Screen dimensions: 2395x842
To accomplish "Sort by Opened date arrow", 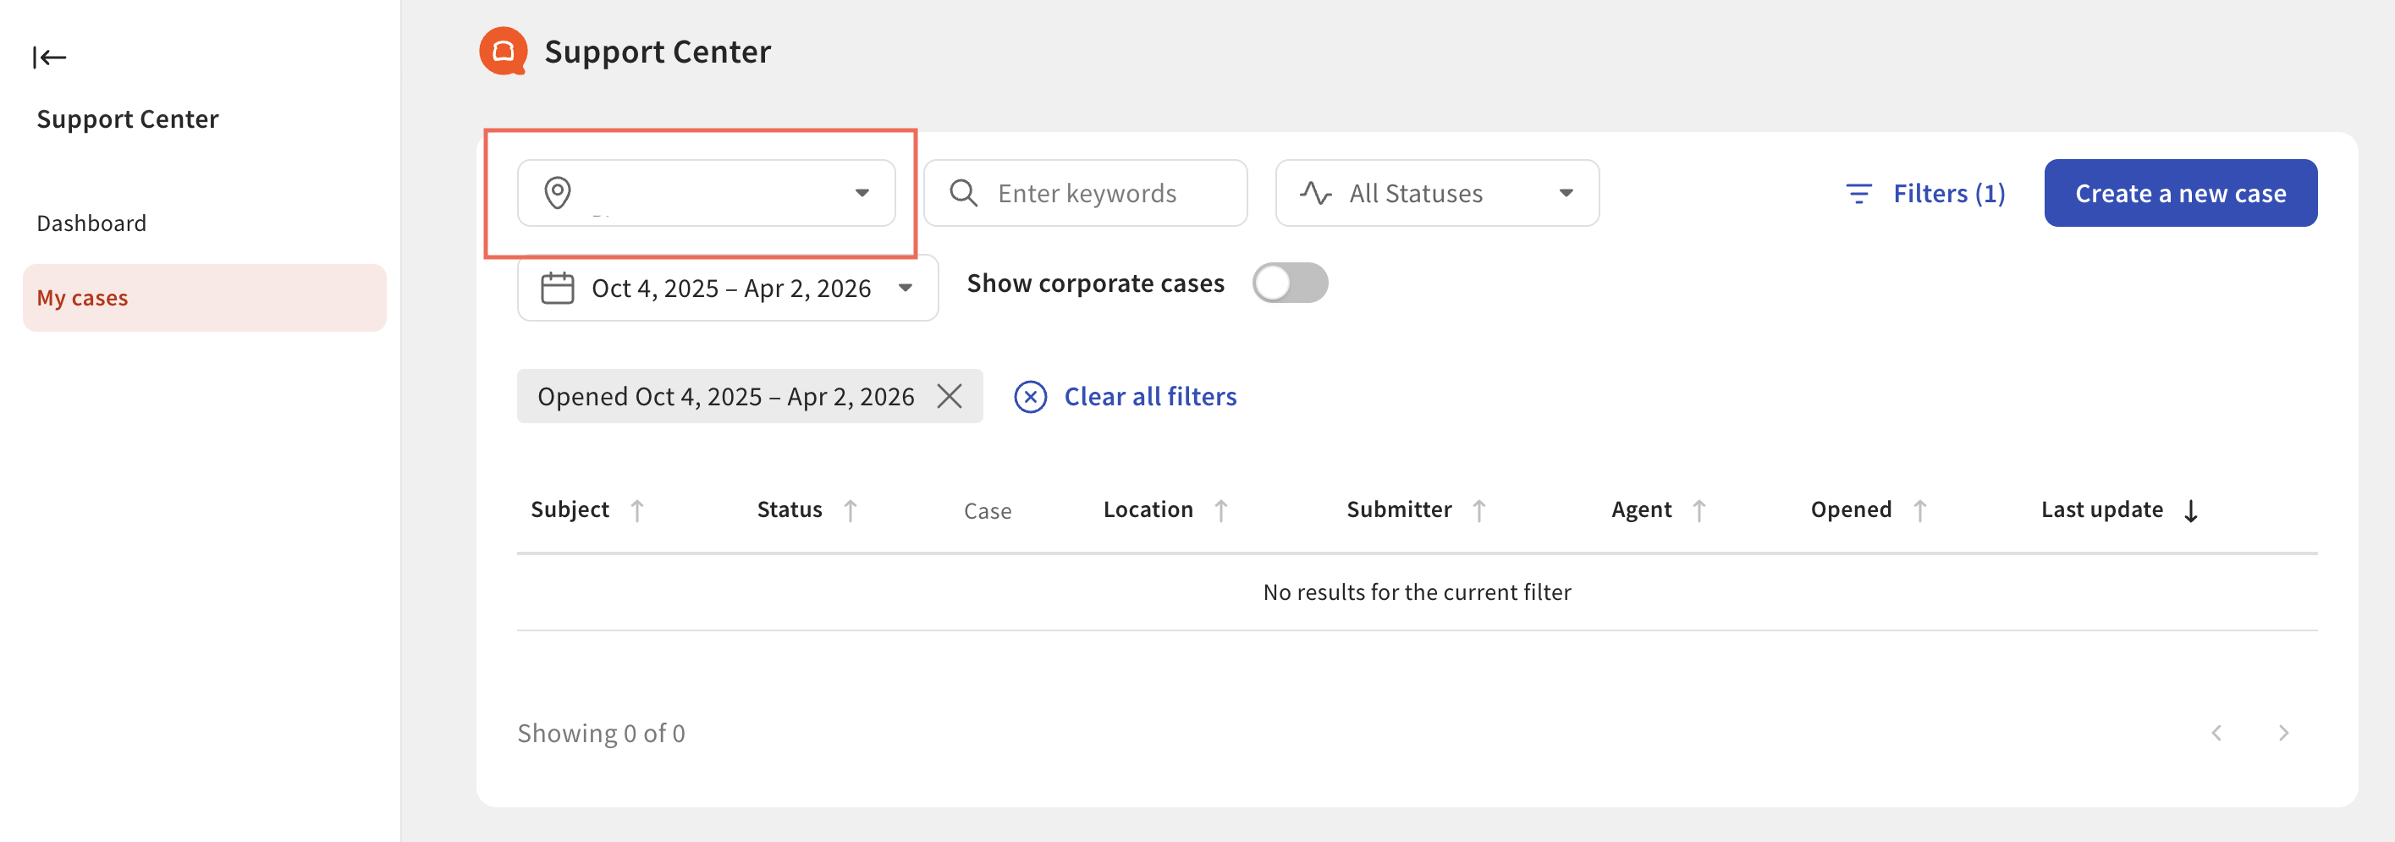I will point(1920,510).
